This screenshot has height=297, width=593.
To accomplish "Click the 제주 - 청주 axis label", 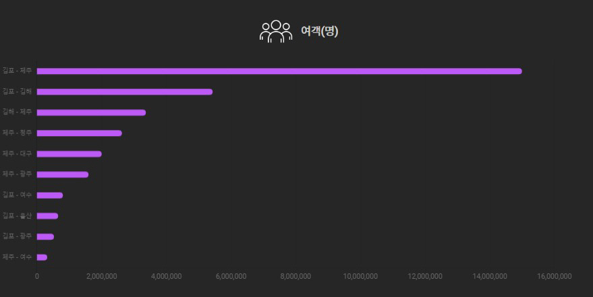I will [17, 133].
